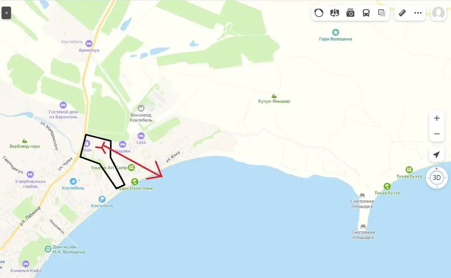Open the map layers selector

(x=382, y=13)
